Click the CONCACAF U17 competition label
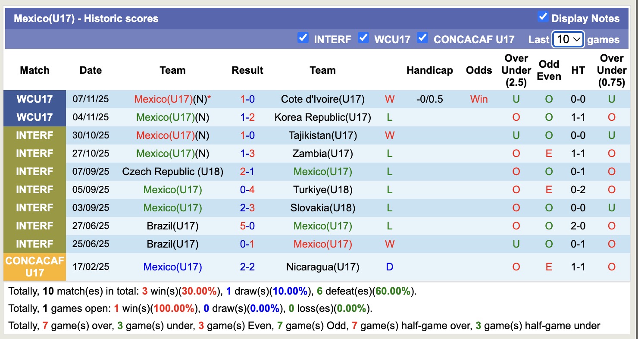Viewport: 638px width, 339px height. coord(34,267)
